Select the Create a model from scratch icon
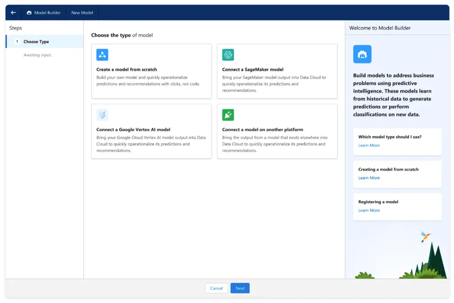The height and width of the screenshot is (303, 454). click(x=102, y=55)
